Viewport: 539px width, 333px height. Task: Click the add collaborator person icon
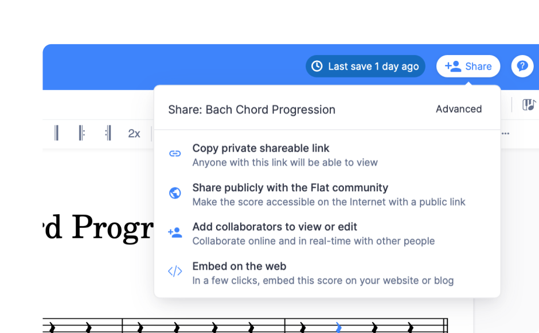click(x=175, y=232)
